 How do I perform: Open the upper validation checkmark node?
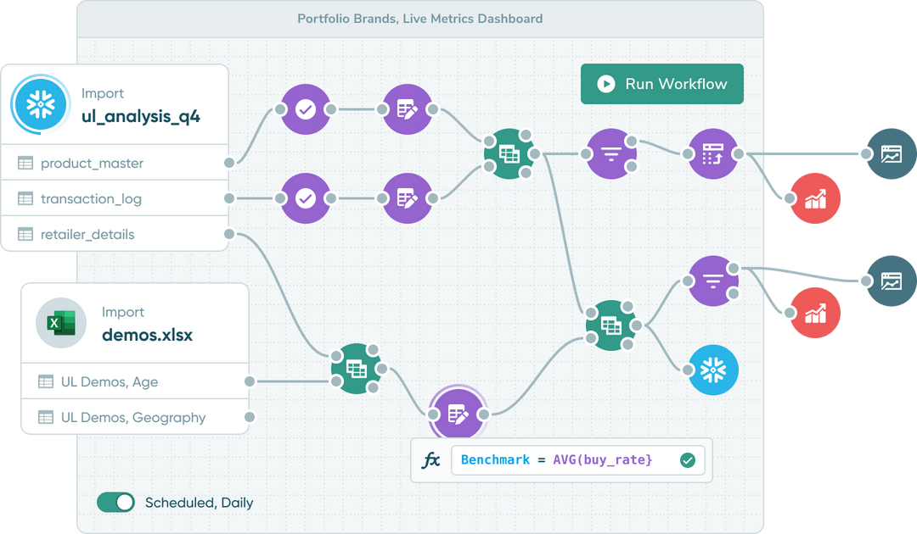tap(307, 109)
